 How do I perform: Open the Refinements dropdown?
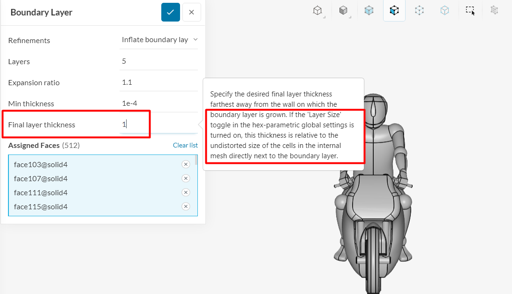tap(158, 40)
